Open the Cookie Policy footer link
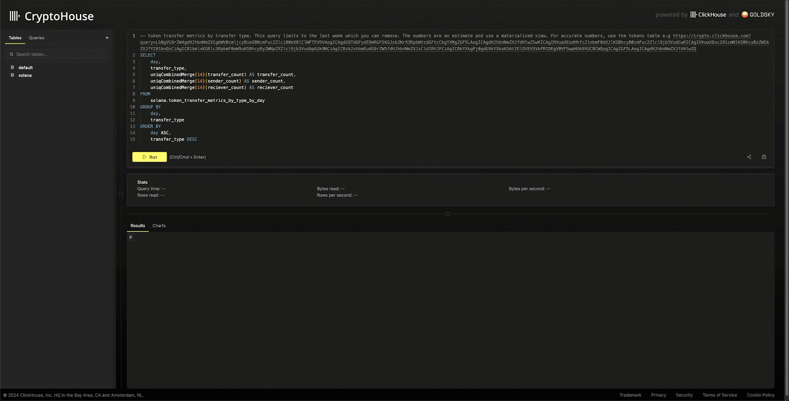789x401 pixels. (760, 395)
